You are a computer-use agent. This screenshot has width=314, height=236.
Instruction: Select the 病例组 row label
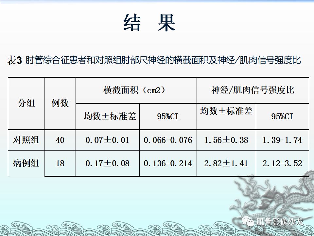point(26,163)
